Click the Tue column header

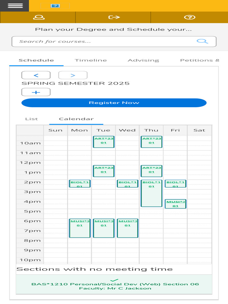[x=103, y=130]
